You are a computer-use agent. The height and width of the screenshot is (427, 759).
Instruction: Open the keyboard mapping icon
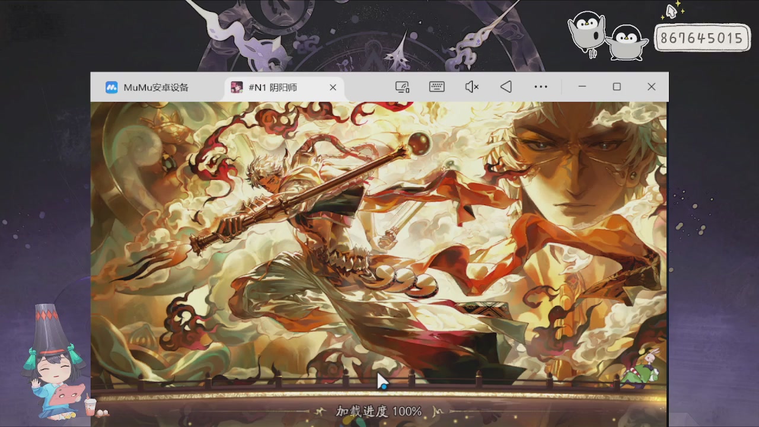[437, 87]
